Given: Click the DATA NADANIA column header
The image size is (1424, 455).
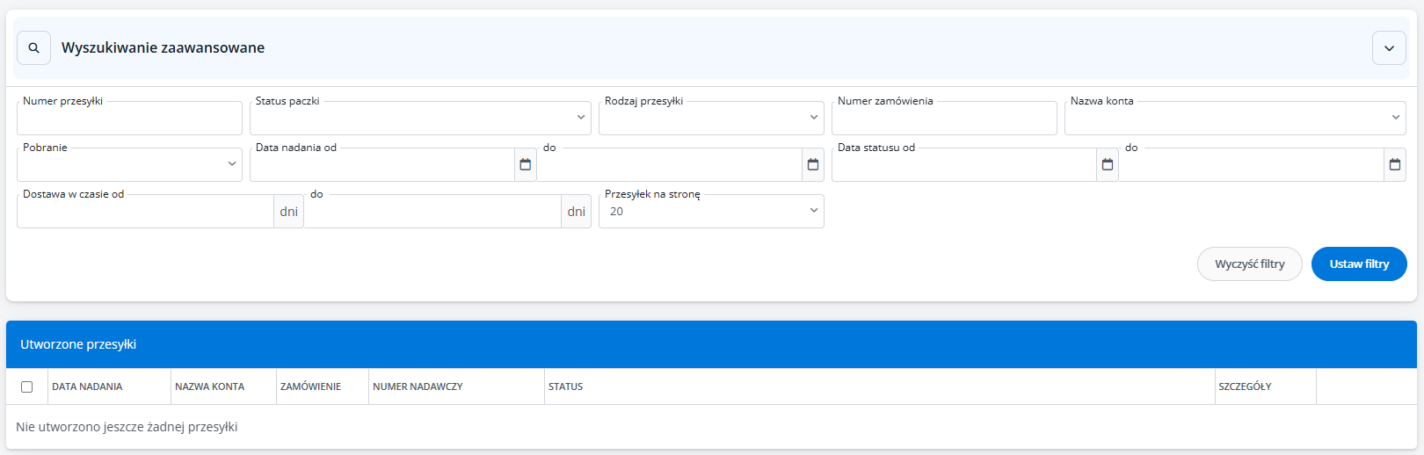Looking at the screenshot, I should pos(87,386).
